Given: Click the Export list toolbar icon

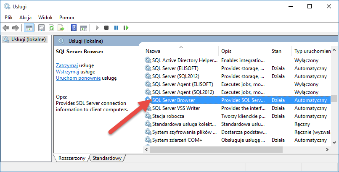Looking at the screenshot, I should 61,28.
